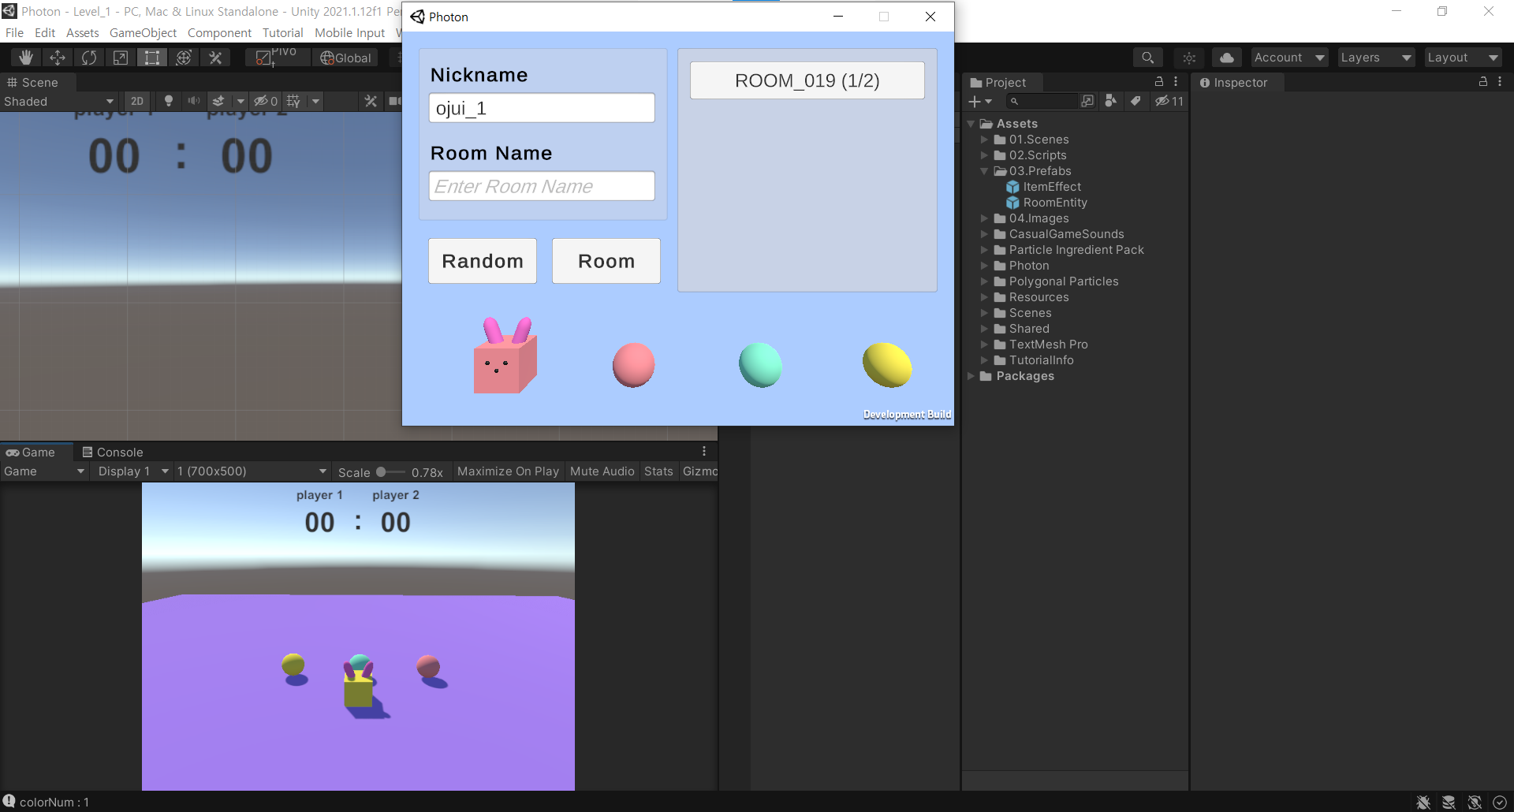
Task: Open Project panel more options menu
Action: point(1176,82)
